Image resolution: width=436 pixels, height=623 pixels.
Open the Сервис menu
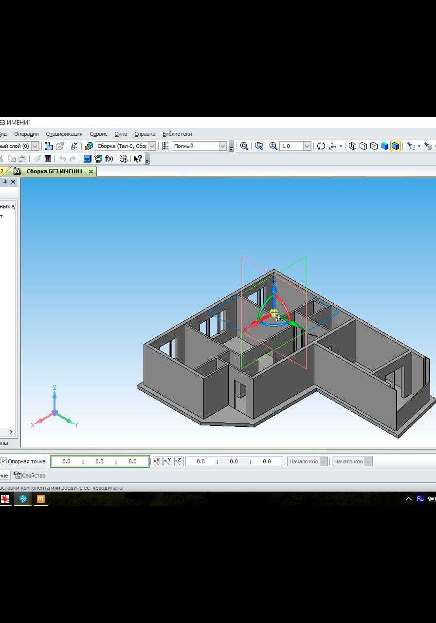point(98,134)
